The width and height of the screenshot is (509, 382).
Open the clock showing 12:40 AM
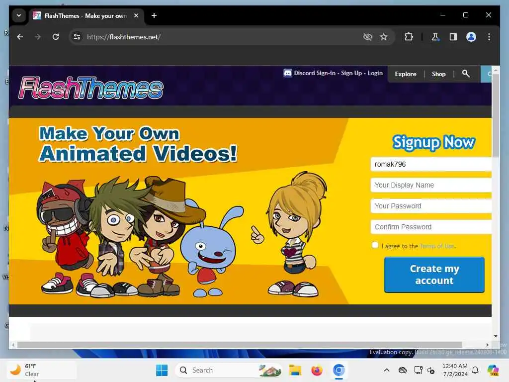tap(455, 370)
